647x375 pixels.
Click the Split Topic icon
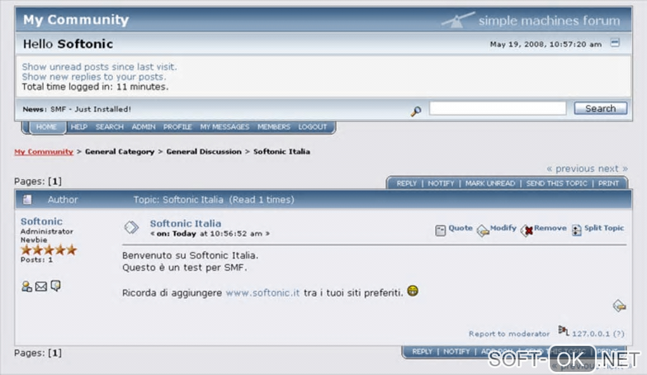(x=577, y=231)
